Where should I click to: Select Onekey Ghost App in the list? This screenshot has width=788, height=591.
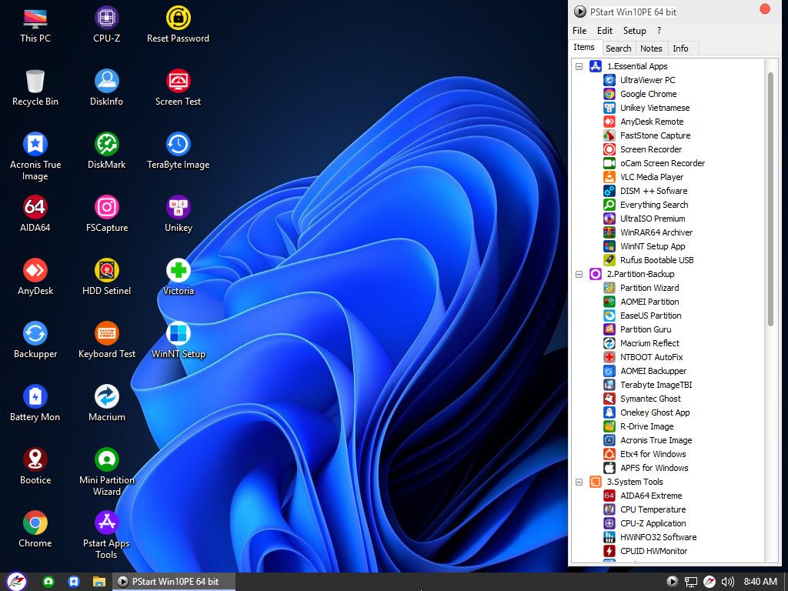655,412
